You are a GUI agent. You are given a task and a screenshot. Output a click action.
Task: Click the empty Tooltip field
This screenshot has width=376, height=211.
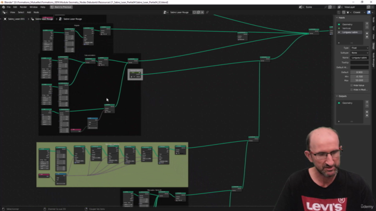coord(360,63)
